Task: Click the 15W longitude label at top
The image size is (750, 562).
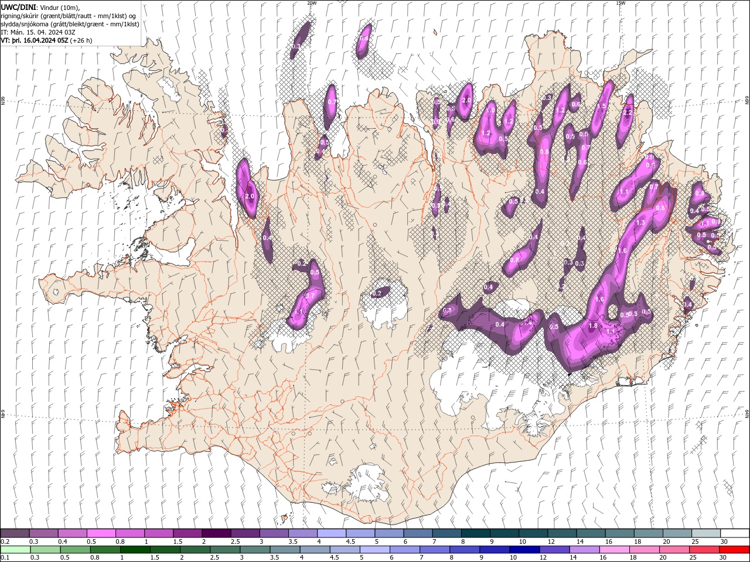Action: pyautogui.click(x=621, y=3)
